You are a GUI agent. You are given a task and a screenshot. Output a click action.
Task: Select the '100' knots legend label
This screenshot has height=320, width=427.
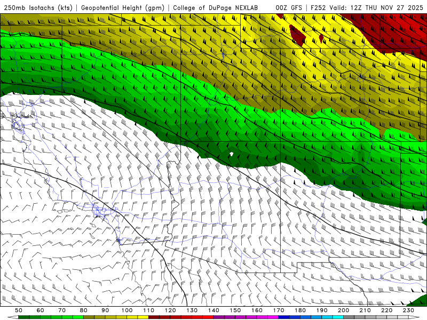pyautogui.click(x=127, y=310)
